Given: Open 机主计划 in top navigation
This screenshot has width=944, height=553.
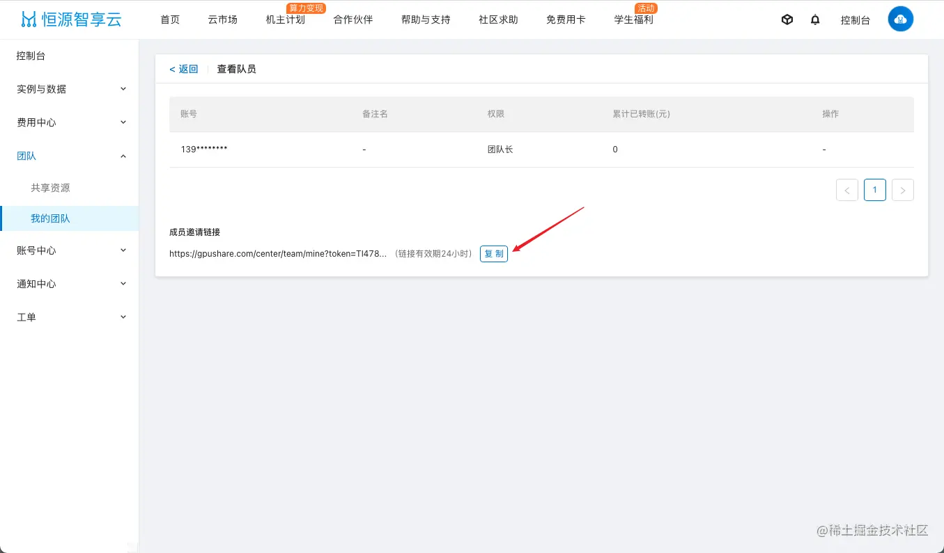Looking at the screenshot, I should 286,19.
